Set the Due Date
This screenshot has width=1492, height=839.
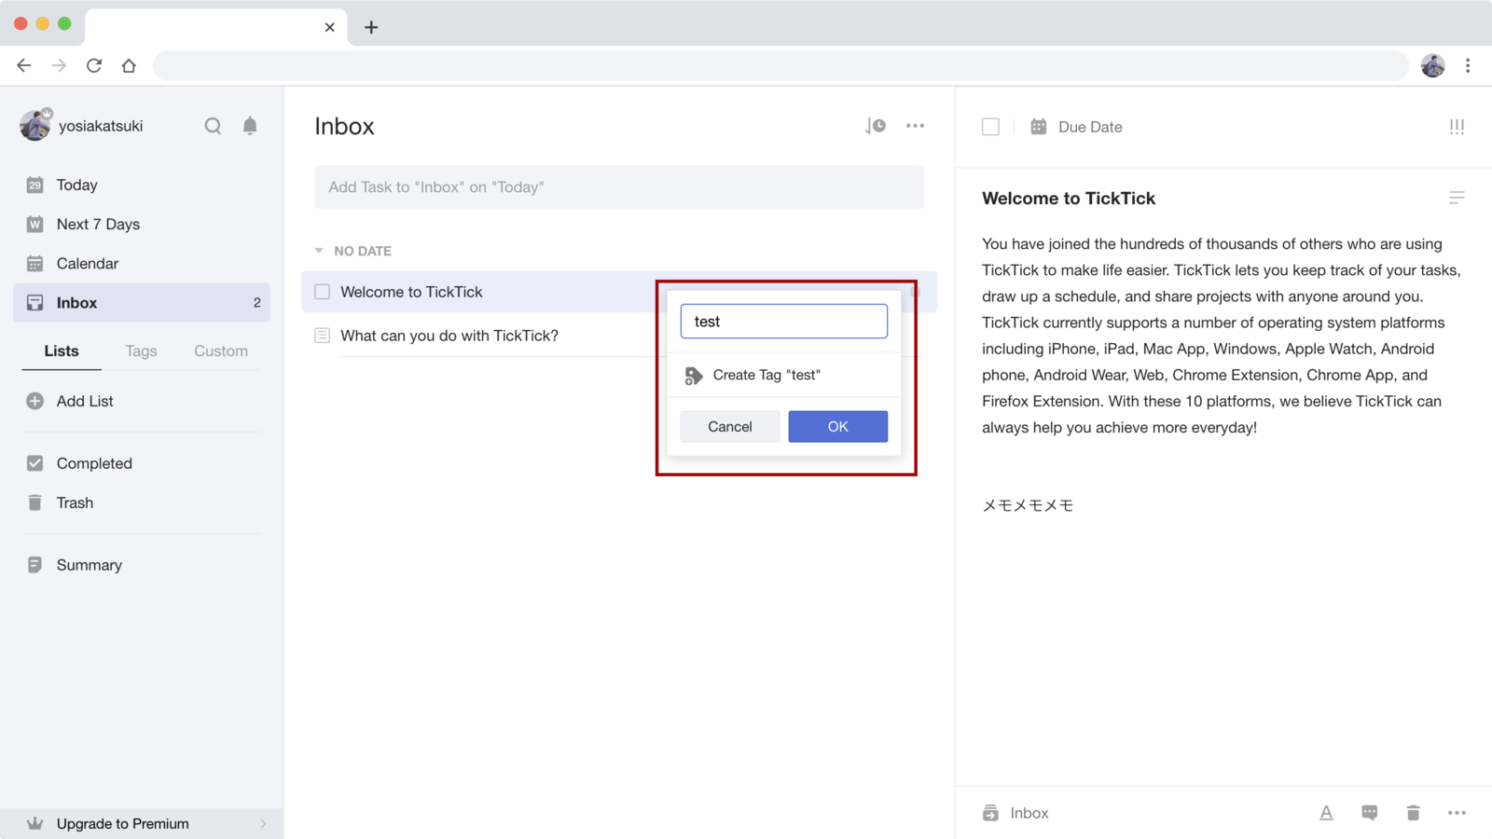pos(1090,127)
